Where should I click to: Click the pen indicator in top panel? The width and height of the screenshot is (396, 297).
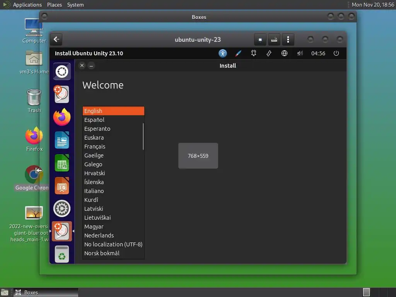coord(238,53)
